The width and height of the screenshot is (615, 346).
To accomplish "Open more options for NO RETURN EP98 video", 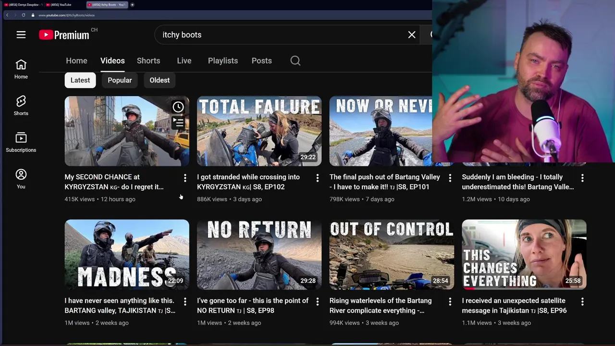I will (318, 302).
